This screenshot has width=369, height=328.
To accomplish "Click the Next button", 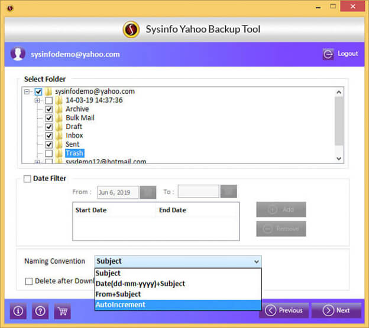I will [x=336, y=310].
